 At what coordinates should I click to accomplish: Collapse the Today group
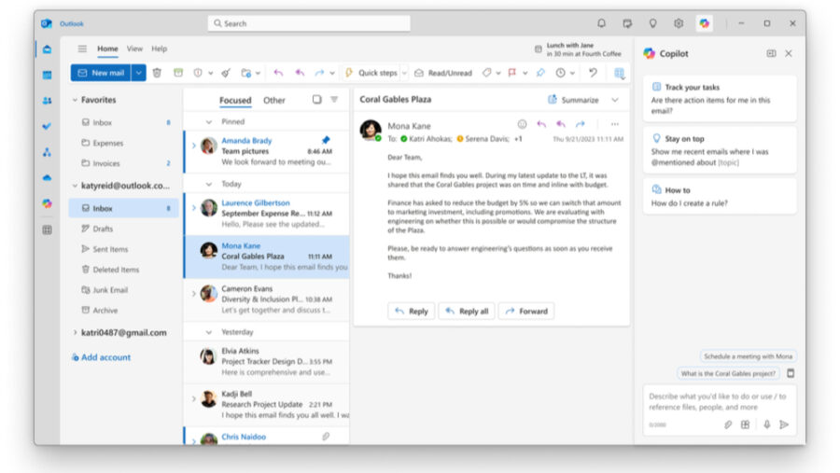point(209,185)
